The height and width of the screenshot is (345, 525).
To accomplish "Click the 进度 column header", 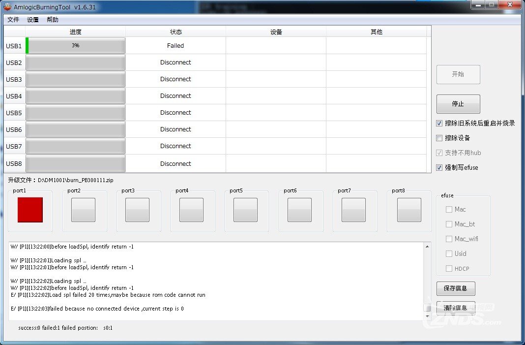I will point(75,32).
